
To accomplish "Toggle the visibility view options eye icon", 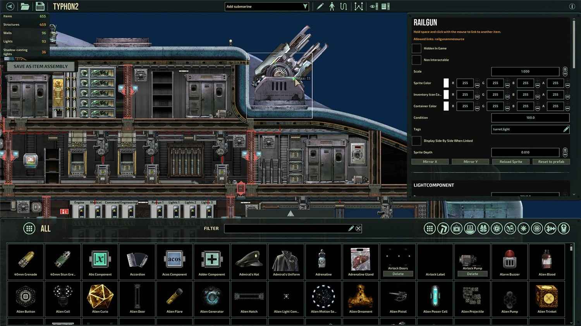I will (373, 7).
